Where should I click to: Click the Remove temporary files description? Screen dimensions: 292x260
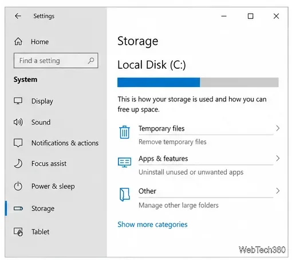(172, 142)
